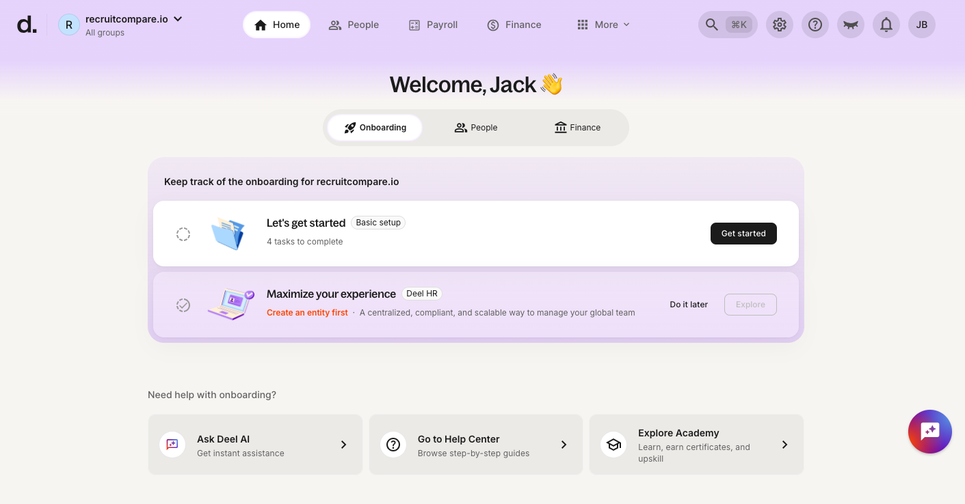
Task: Click the Academy graduation cap icon
Action: coord(613,445)
